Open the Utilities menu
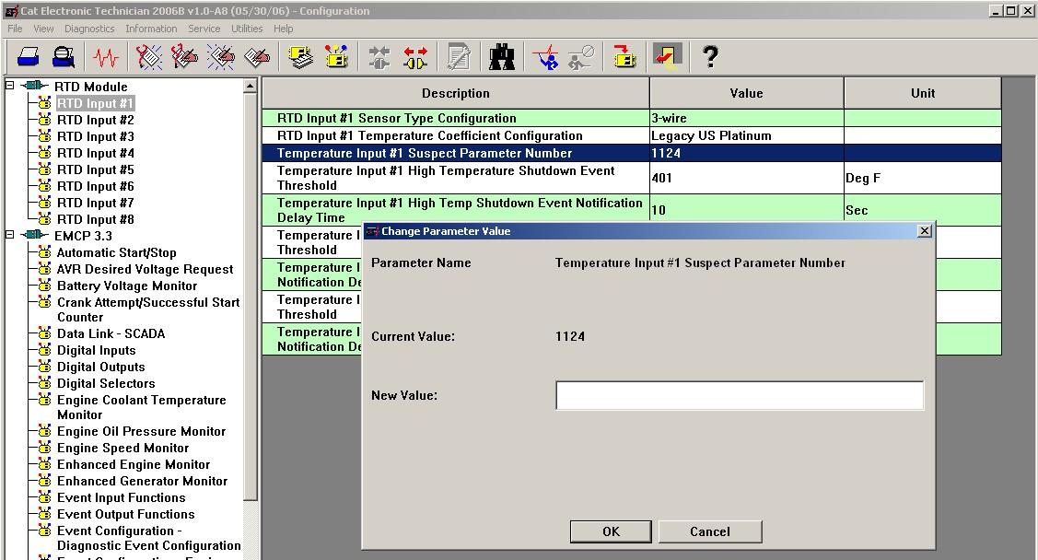The image size is (1038, 560). click(247, 29)
